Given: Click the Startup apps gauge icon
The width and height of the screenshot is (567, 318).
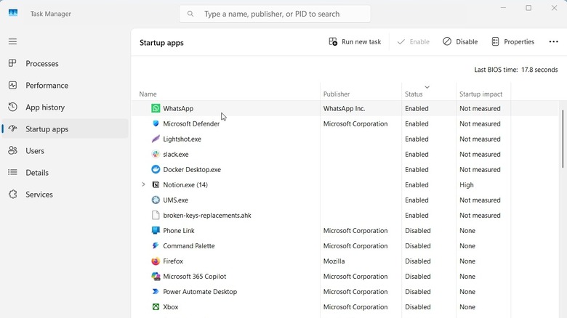Looking at the screenshot, I should coord(12,129).
